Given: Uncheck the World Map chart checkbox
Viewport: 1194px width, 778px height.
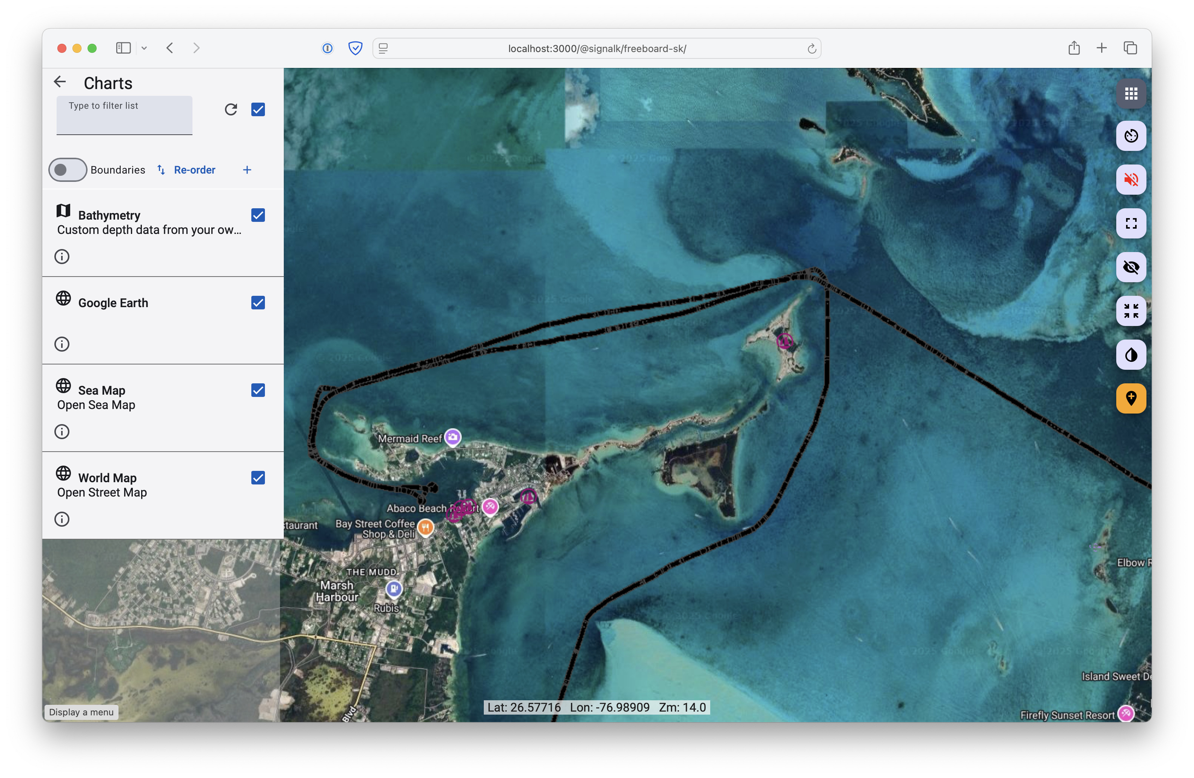Looking at the screenshot, I should pos(258,478).
